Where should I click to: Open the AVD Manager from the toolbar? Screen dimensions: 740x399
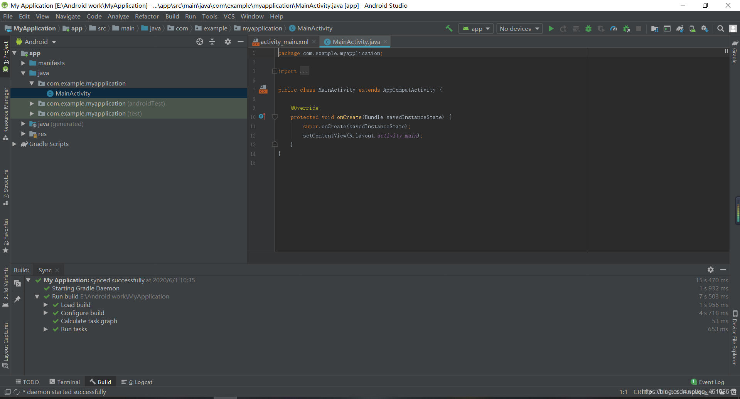[668, 28]
